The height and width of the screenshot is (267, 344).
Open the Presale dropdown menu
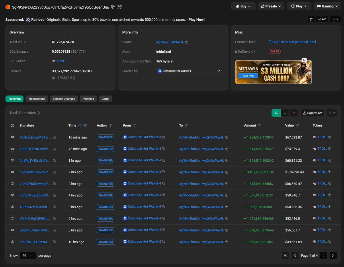pyautogui.click(x=271, y=6)
